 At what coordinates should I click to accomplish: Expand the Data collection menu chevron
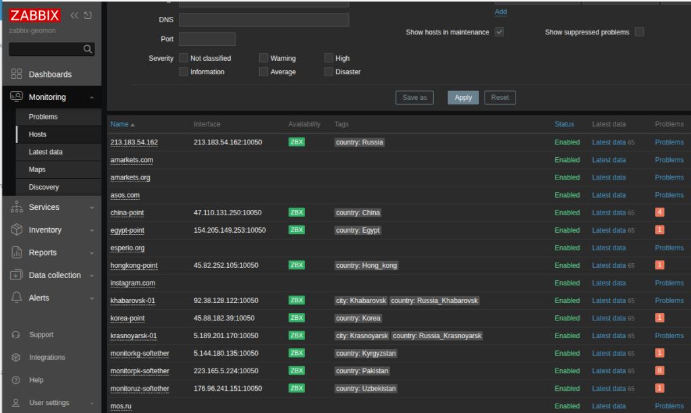[x=92, y=275]
